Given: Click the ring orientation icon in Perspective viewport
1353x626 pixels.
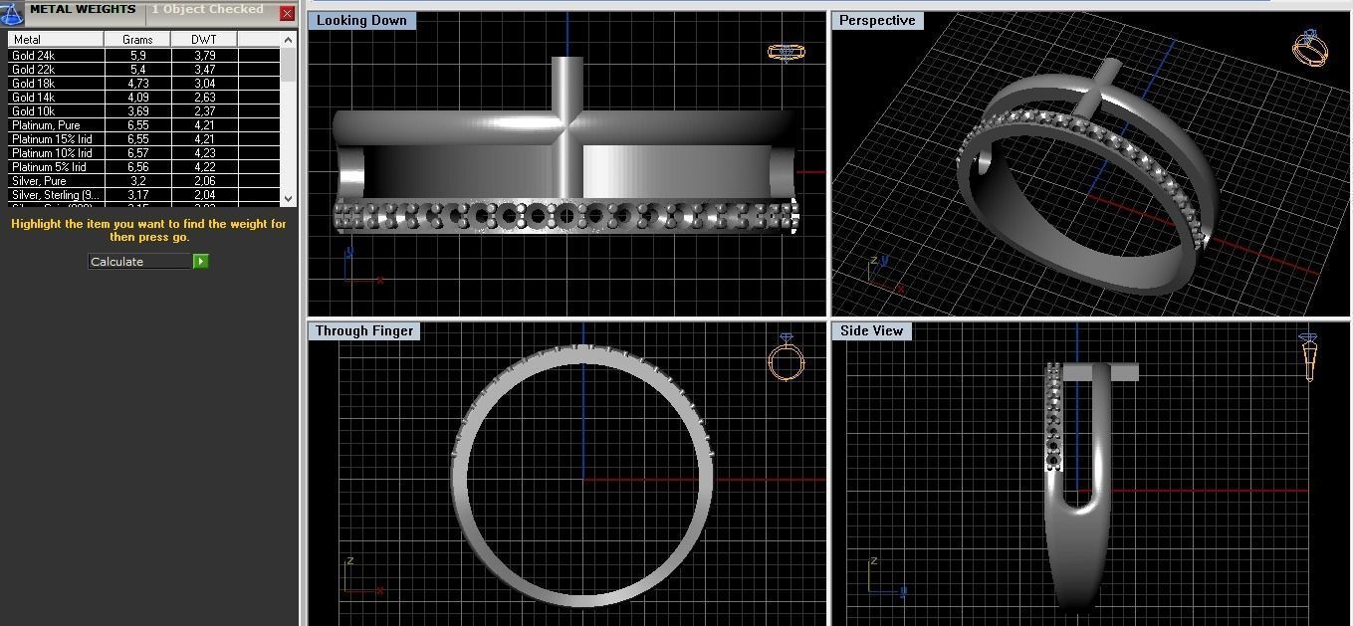Looking at the screenshot, I should click(x=1309, y=48).
